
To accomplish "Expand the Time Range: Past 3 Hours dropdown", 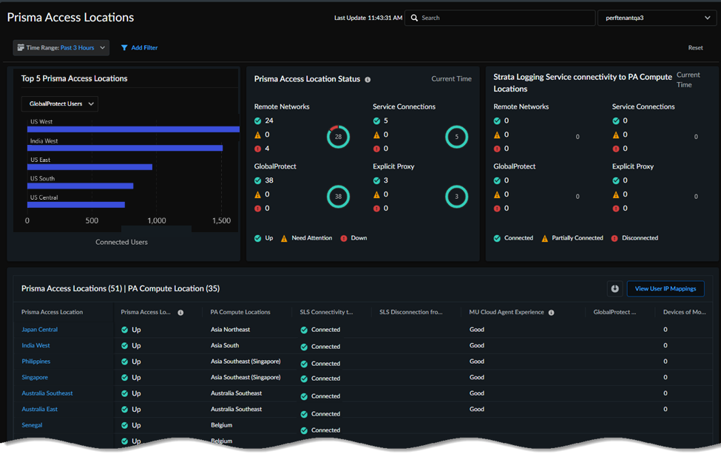I will click(x=61, y=47).
